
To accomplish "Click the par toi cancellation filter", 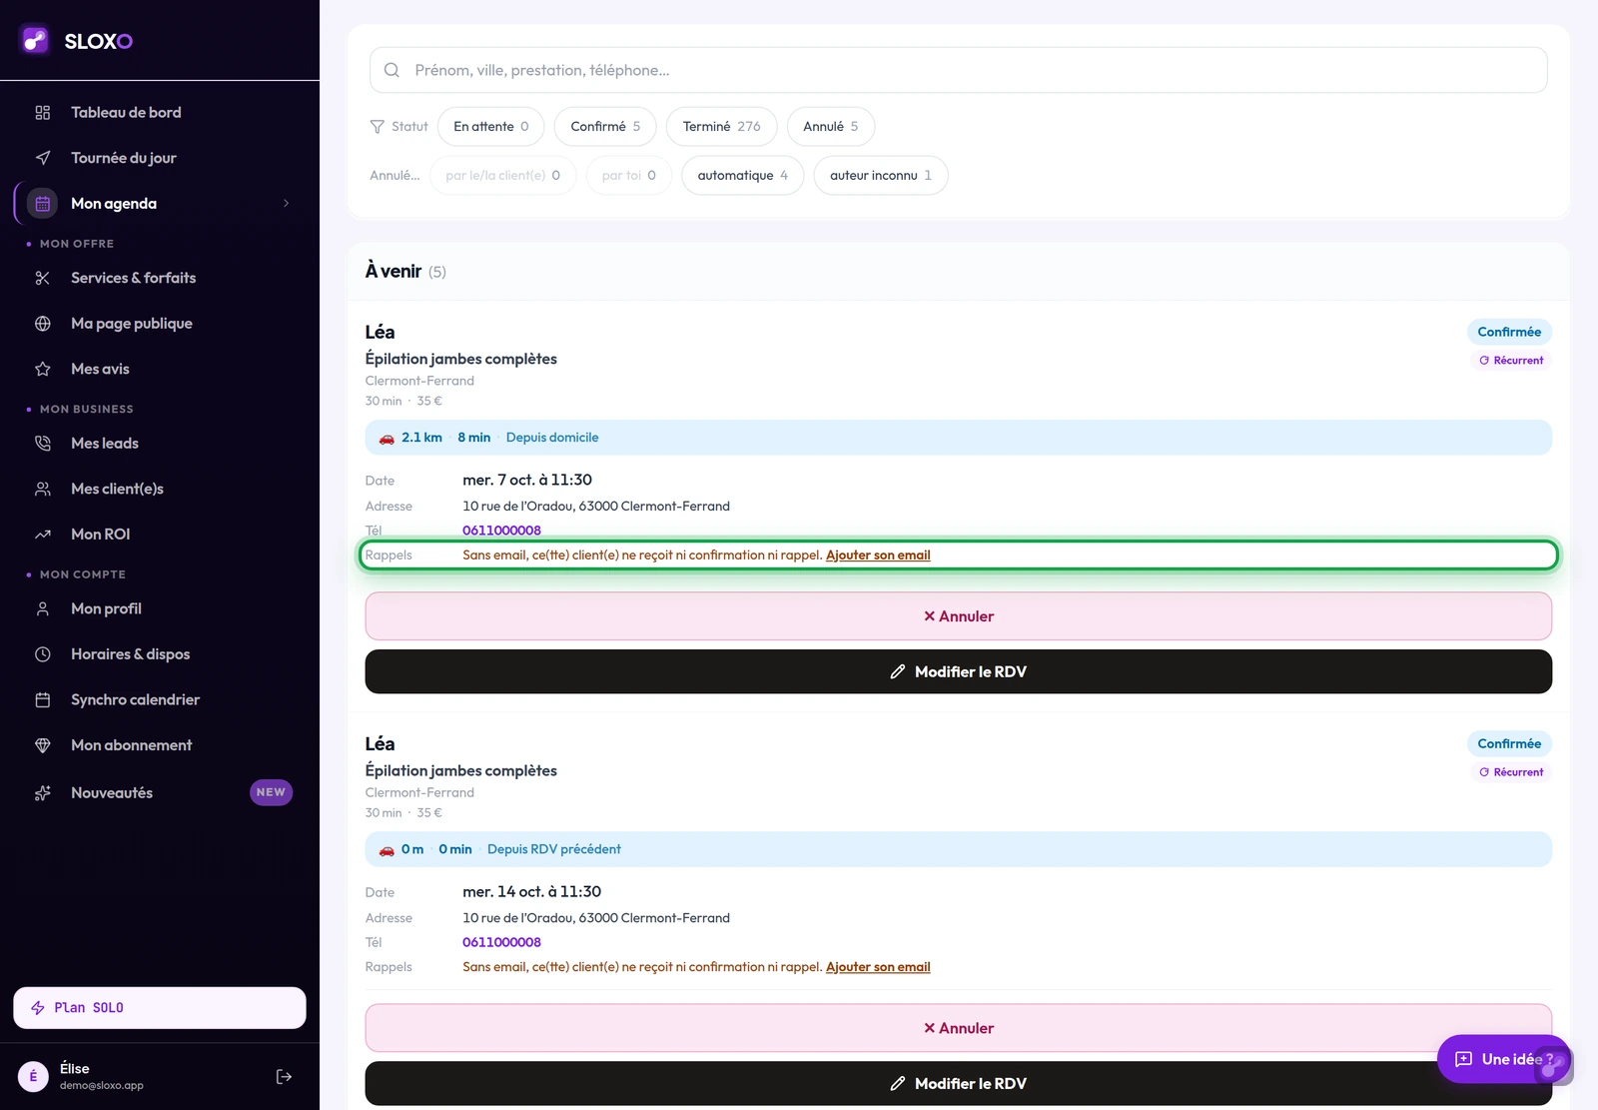I will pyautogui.click(x=629, y=176).
